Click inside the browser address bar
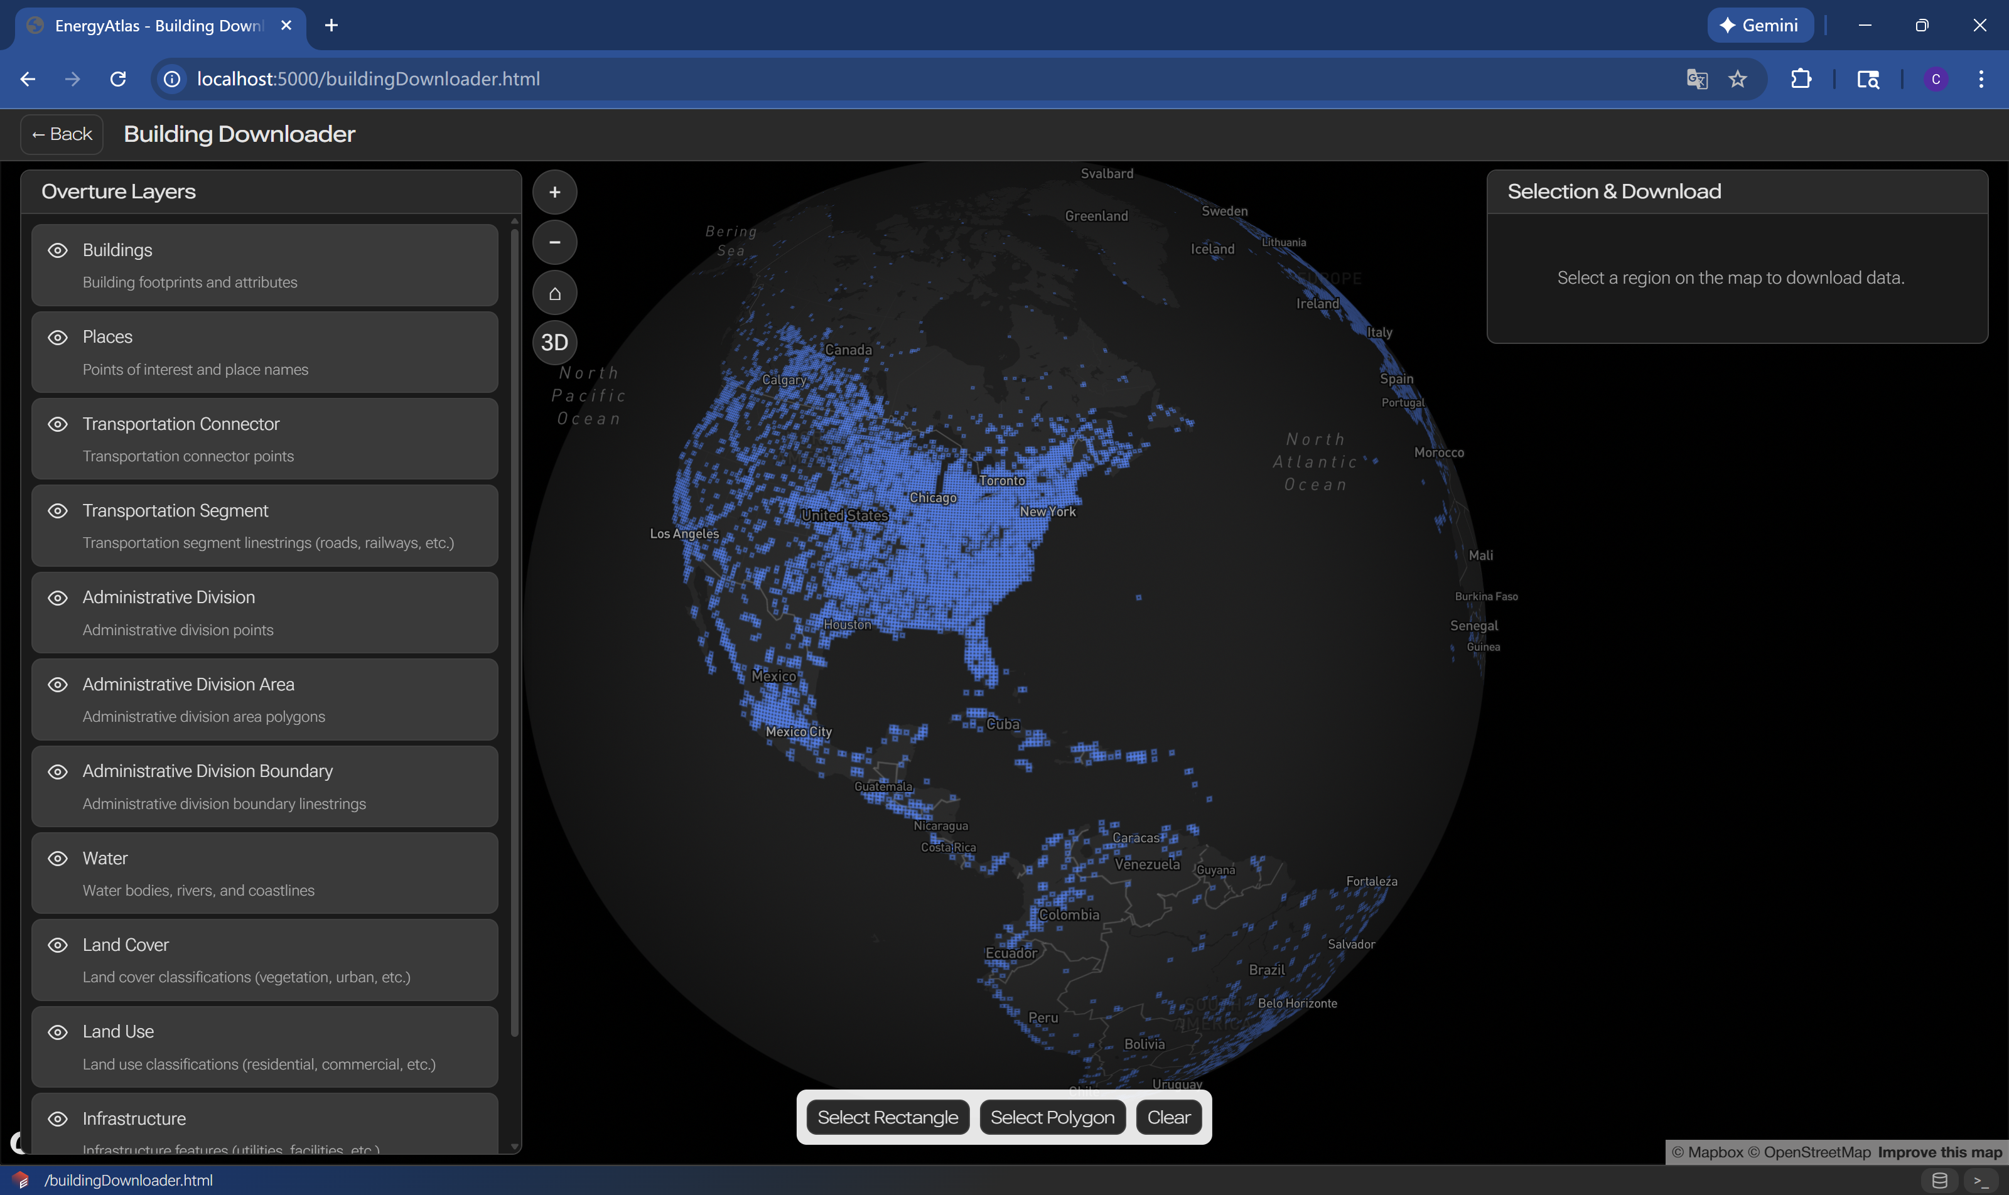 [644, 78]
